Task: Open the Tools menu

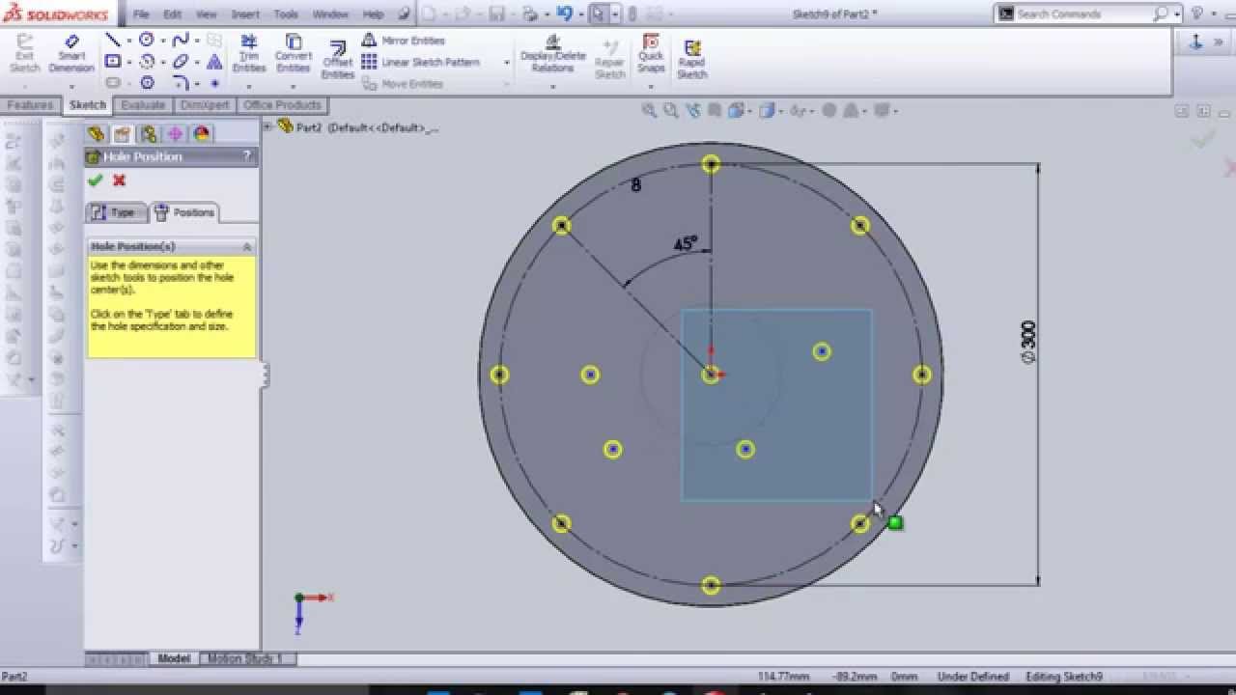Action: [x=286, y=14]
